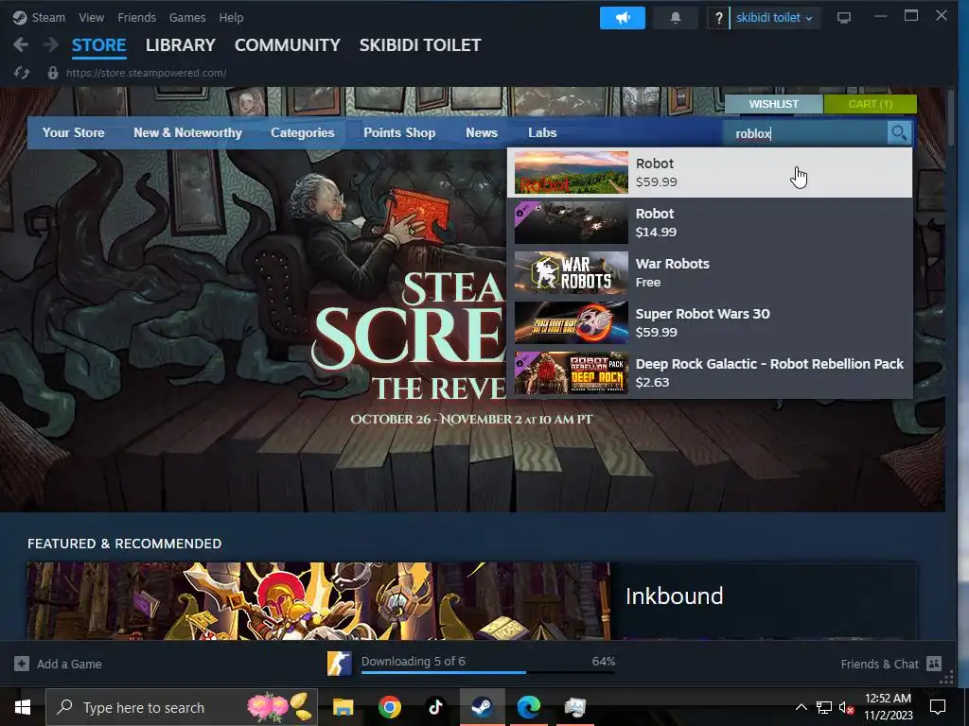Click the WISHLIST button

coord(774,104)
